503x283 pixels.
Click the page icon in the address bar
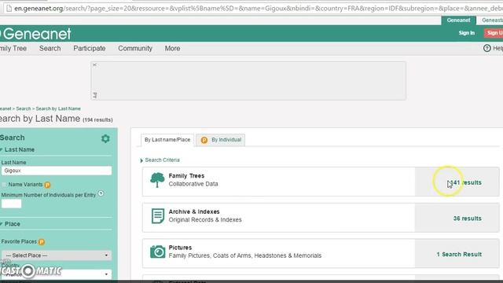coord(9,9)
